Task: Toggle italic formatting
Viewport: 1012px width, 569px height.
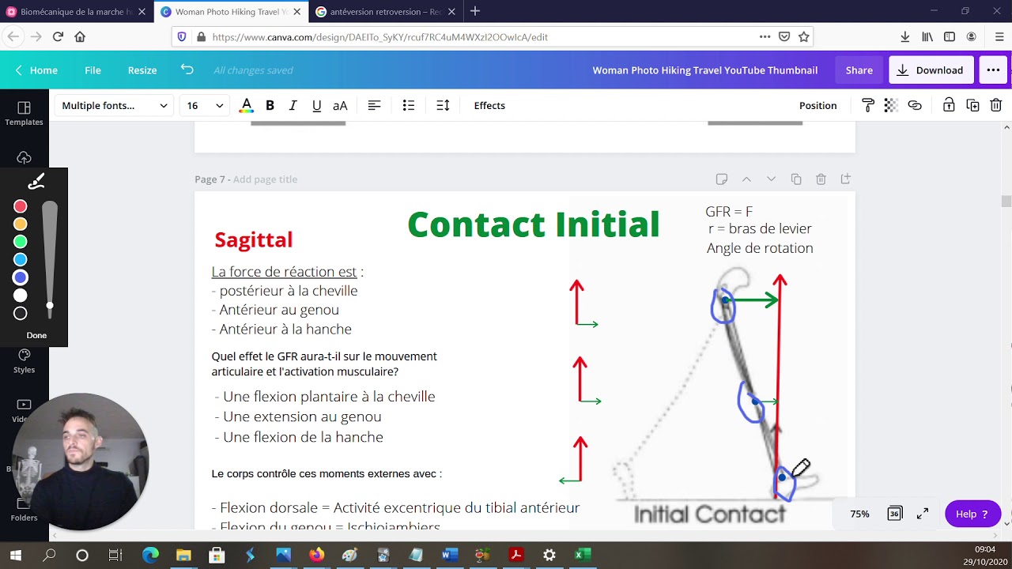Action: click(293, 105)
